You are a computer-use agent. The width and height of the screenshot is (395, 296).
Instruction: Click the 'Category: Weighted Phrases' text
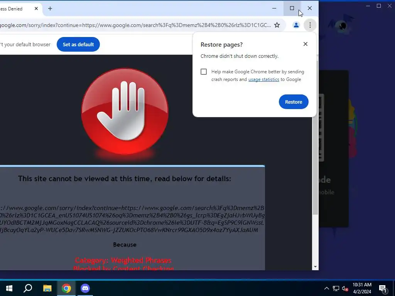(123, 260)
